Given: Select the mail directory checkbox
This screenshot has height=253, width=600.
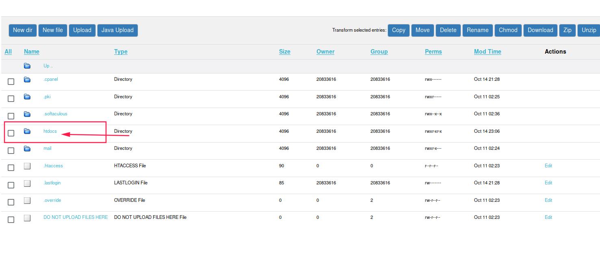Looking at the screenshot, I should pyautogui.click(x=11, y=151).
